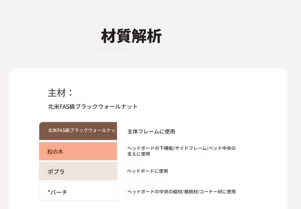Click the 北米FAS級ブラックウォールナット subtitle text
Image resolution: width=301 pixels, height=209 pixels.
pos(93,107)
